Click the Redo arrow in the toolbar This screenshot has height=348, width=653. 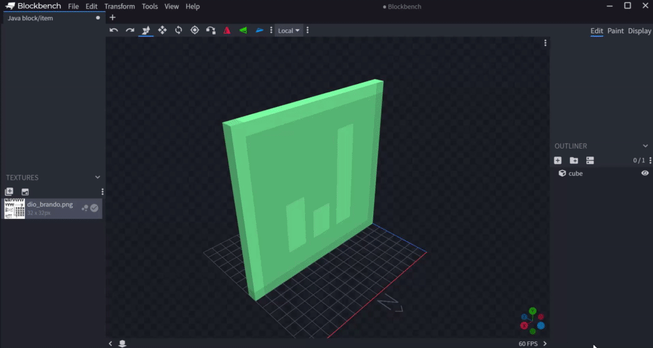tap(130, 31)
